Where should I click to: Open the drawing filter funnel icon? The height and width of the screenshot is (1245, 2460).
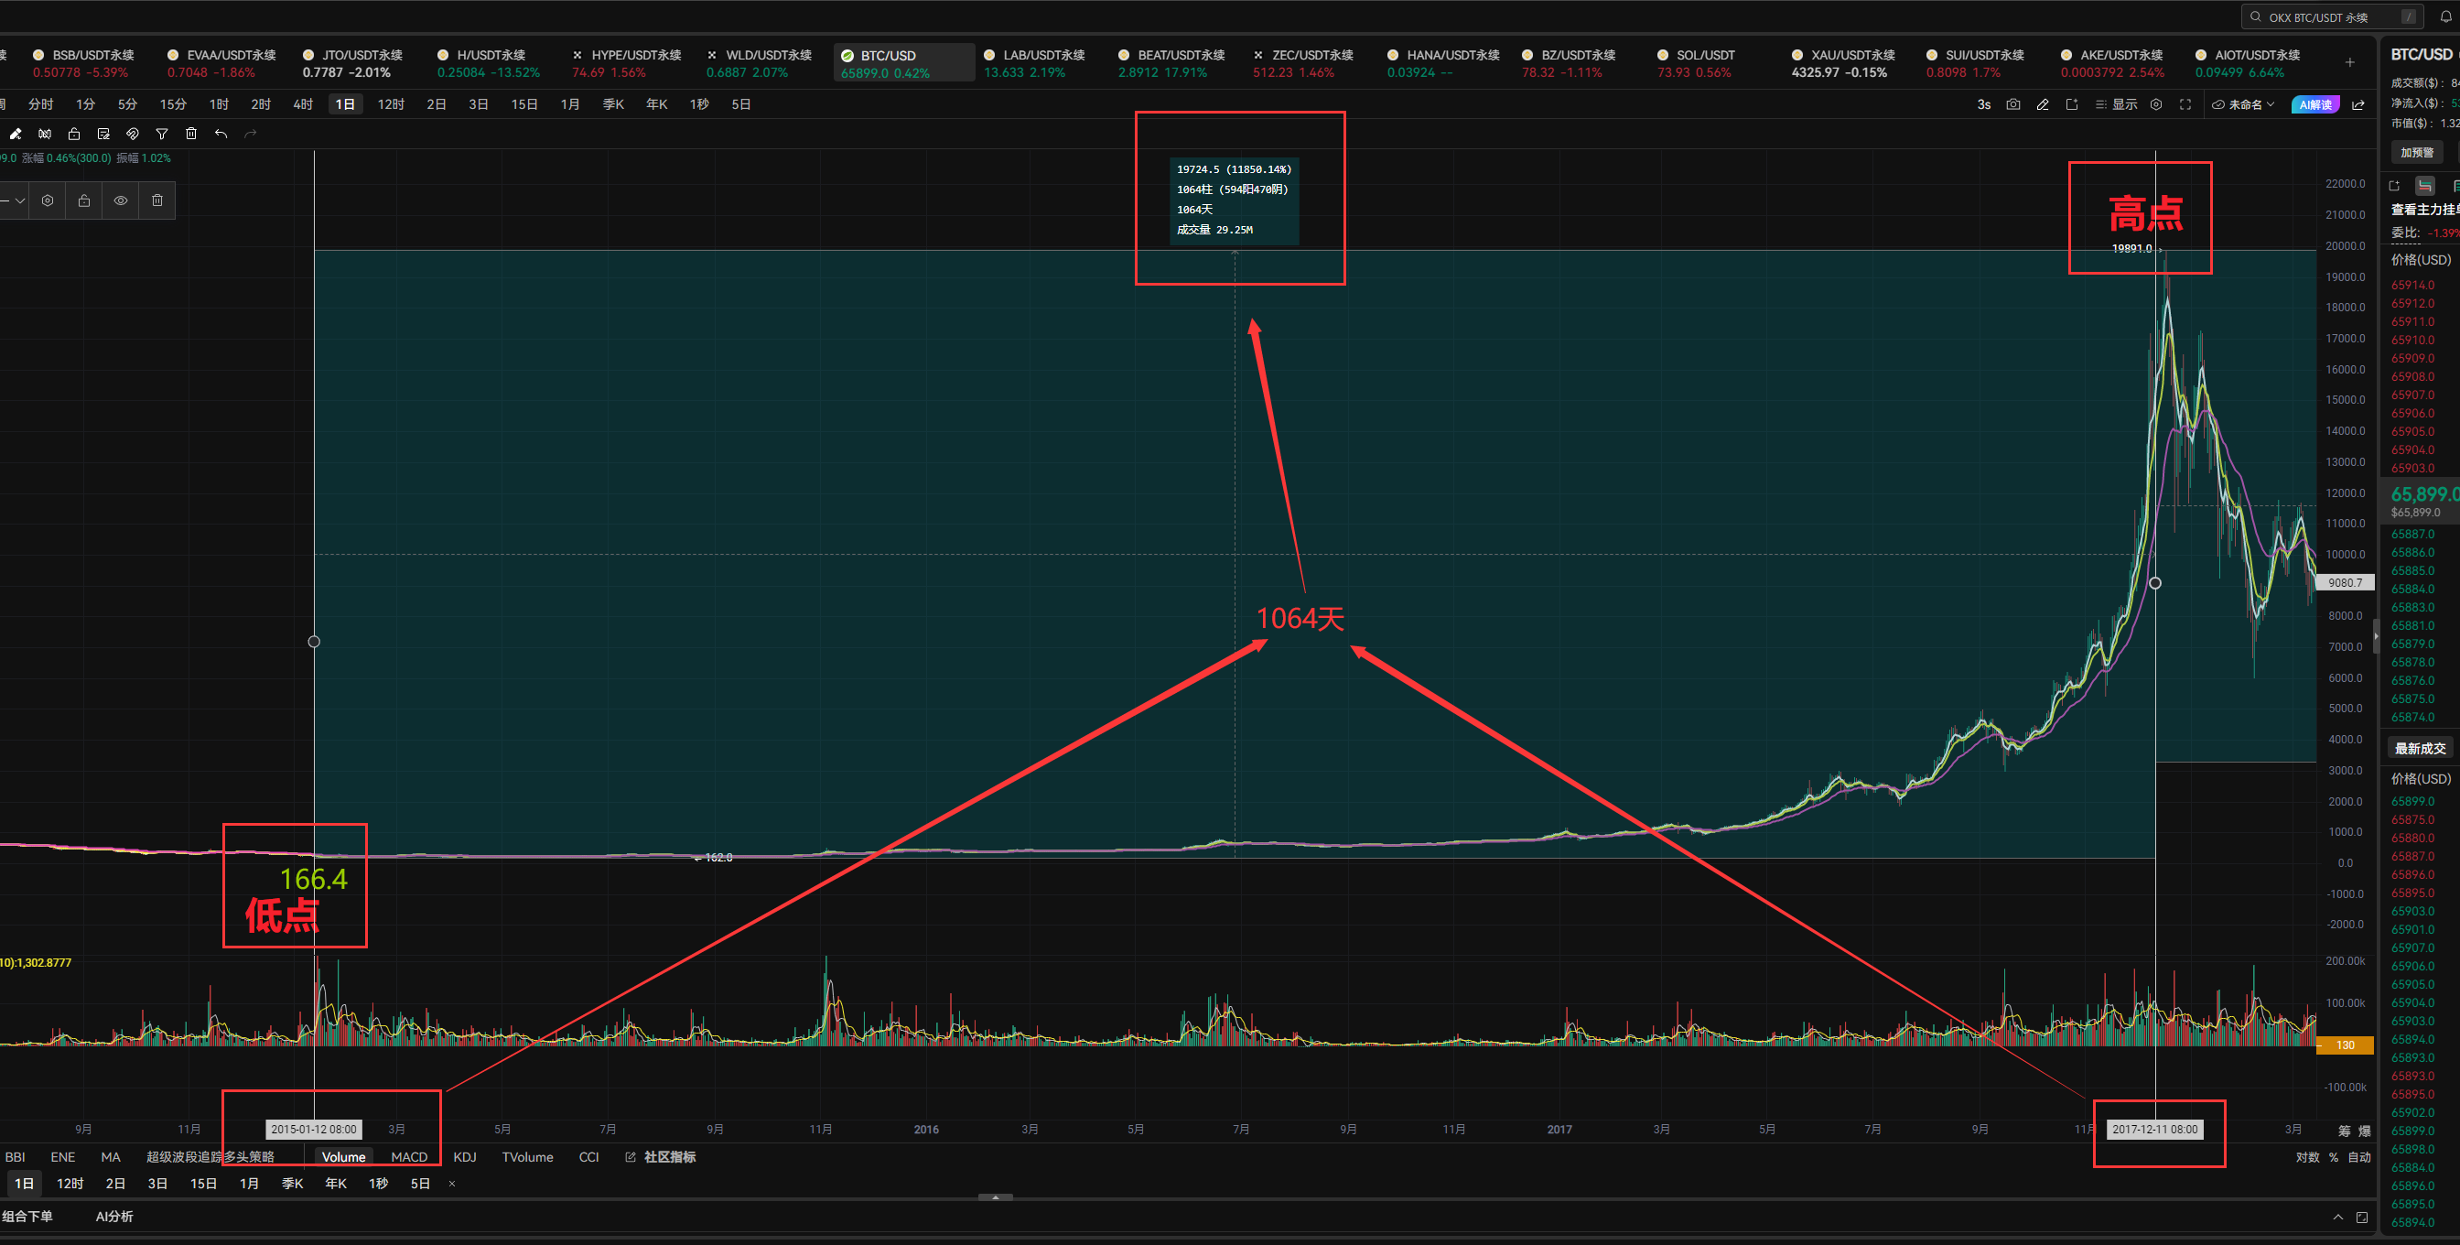click(x=161, y=134)
